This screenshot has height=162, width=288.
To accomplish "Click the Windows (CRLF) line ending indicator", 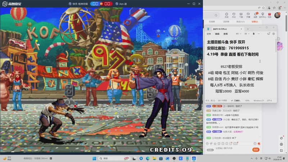I will click(x=258, y=101).
